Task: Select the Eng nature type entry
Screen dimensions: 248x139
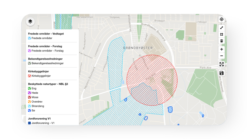Action: (34, 88)
